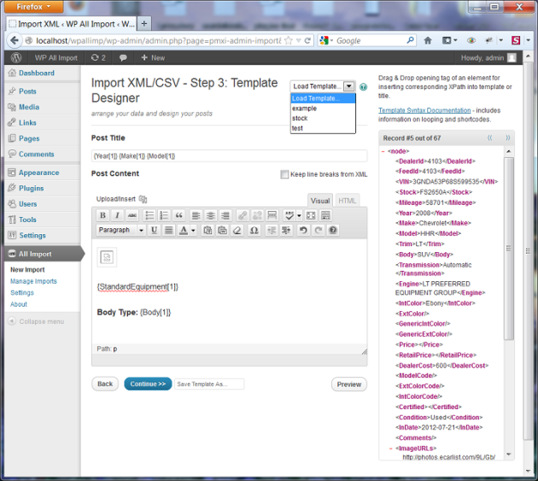
Task: Pick a text color with the A swatch
Action: point(184,230)
